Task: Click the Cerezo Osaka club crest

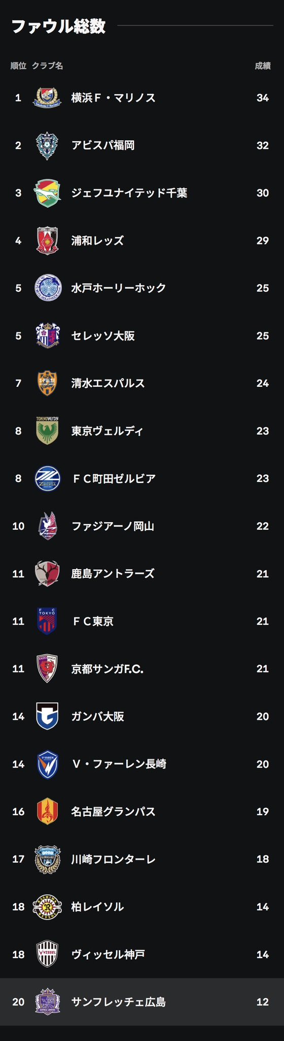Action: [47, 335]
